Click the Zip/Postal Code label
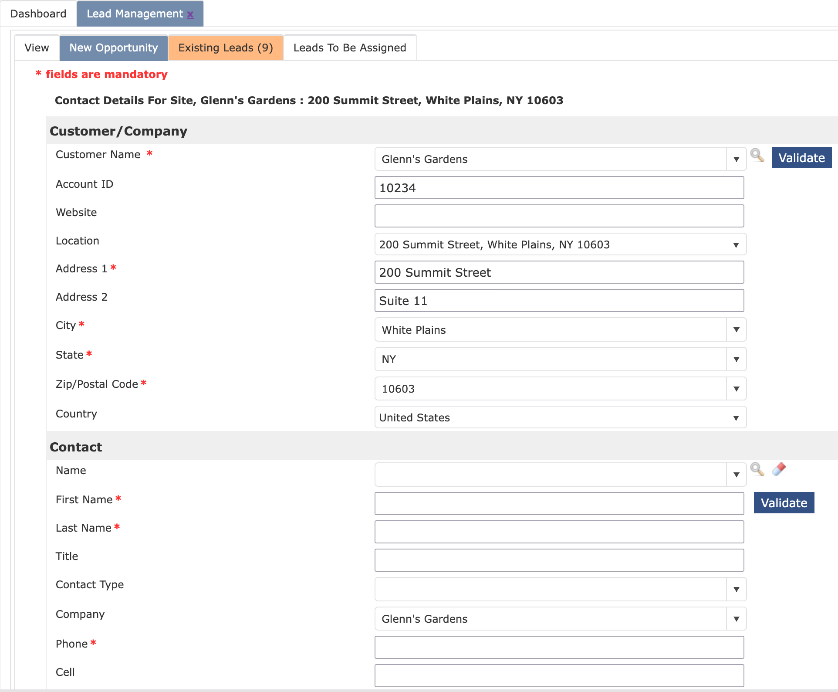This screenshot has width=838, height=692. tap(97, 384)
